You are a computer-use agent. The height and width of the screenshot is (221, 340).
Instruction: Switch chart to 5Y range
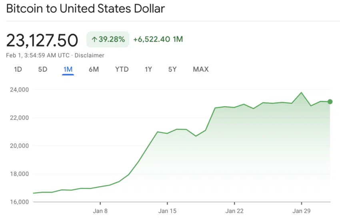[x=172, y=69]
